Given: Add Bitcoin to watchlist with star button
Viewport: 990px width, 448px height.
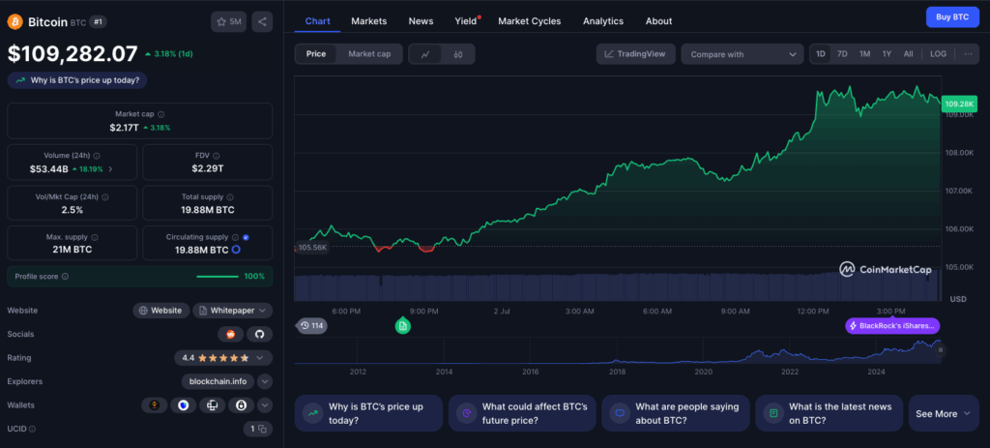Looking at the screenshot, I should [x=228, y=21].
